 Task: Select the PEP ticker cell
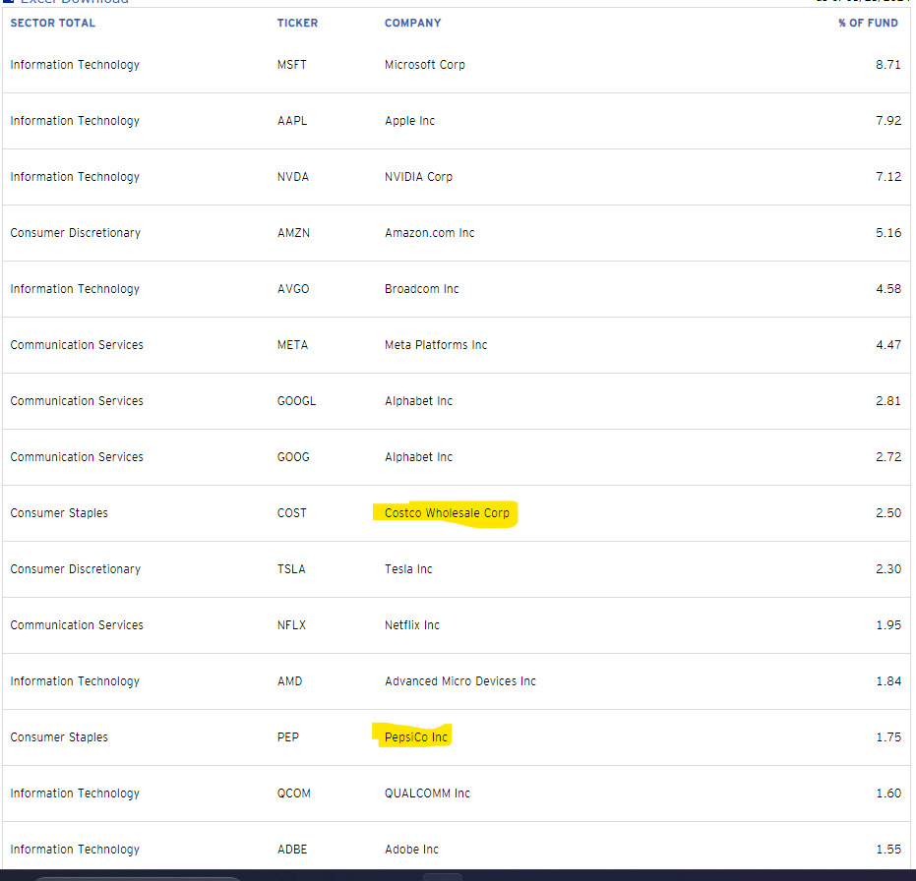point(288,737)
